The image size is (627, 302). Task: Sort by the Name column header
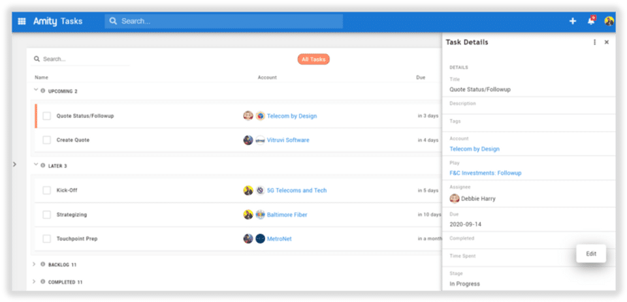[x=41, y=78]
